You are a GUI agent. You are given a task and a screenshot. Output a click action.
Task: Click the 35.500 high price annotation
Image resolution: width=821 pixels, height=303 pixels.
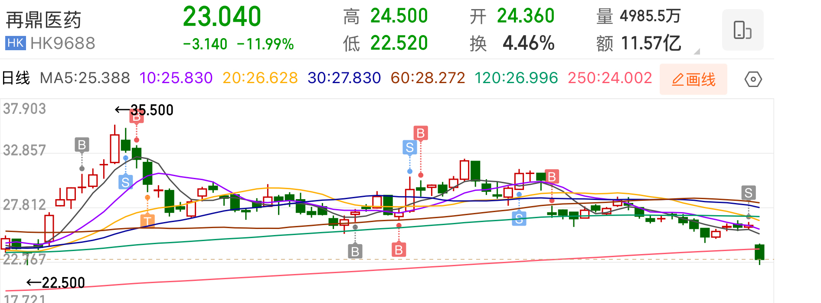point(144,110)
